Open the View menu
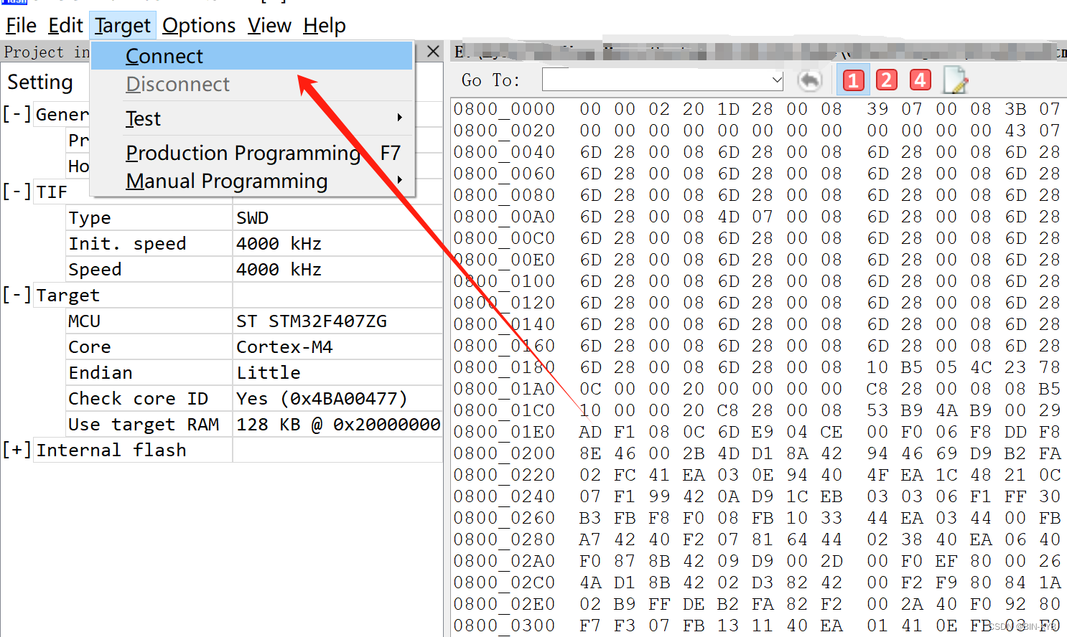The image size is (1067, 637). click(269, 25)
